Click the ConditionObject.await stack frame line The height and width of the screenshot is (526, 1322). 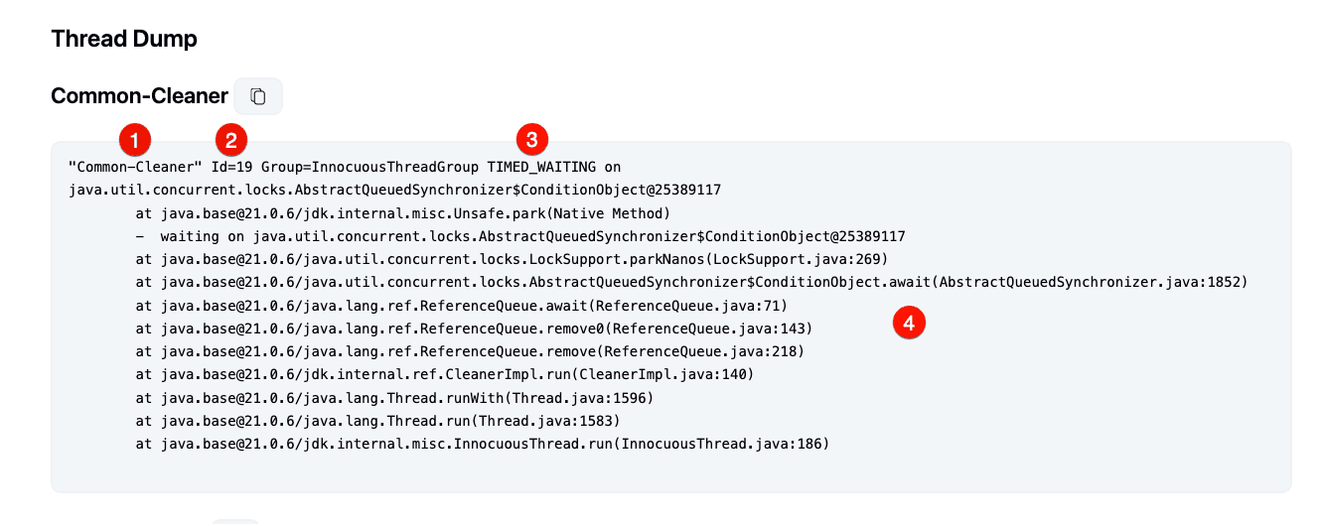[690, 282]
